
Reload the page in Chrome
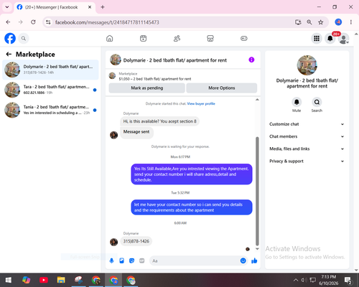coord(33,22)
